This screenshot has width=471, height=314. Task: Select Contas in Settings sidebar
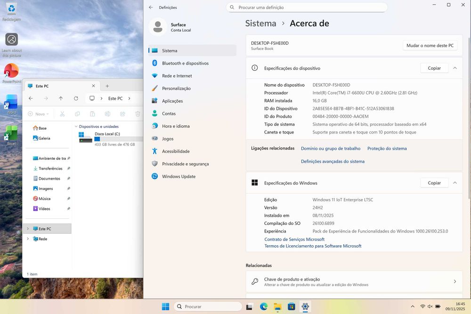[192, 114]
